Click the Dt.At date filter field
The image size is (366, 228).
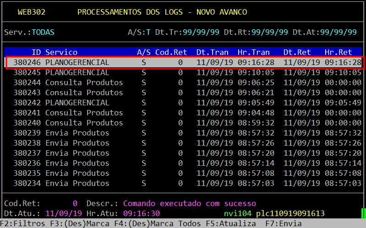coord(338,33)
